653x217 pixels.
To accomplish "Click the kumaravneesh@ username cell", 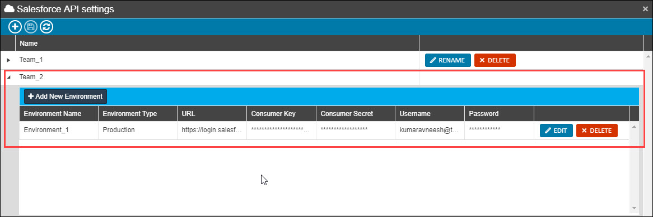I will click(x=430, y=130).
